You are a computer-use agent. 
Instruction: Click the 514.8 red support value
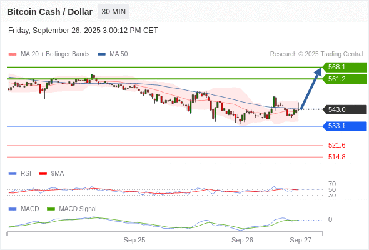tap(336, 157)
